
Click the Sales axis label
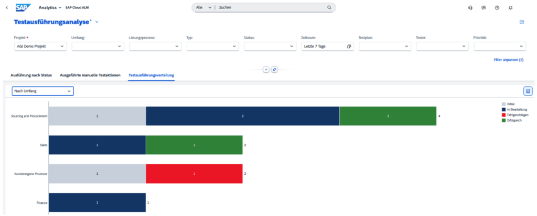43,145
